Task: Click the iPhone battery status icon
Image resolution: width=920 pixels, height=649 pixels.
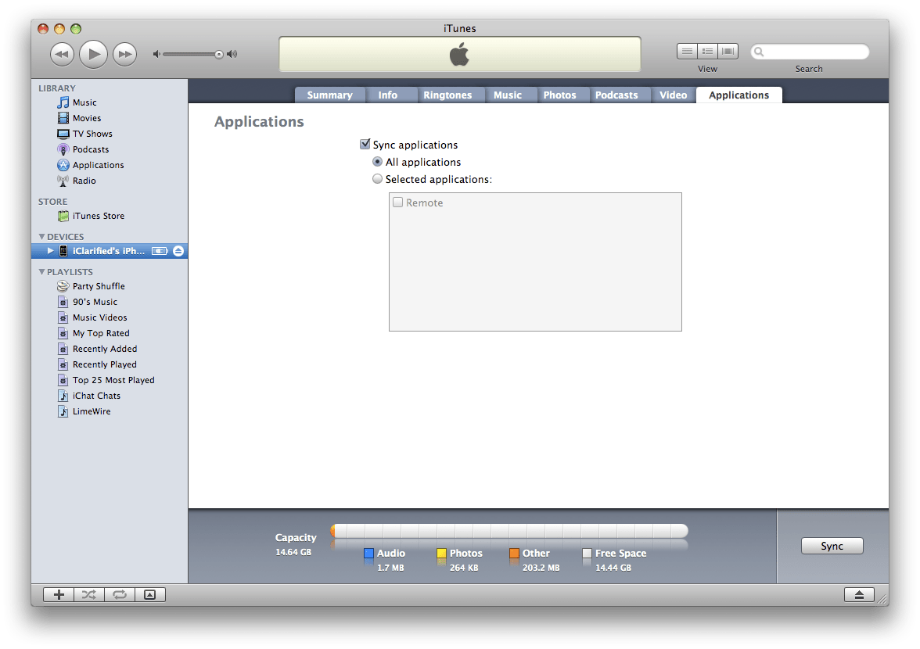Action: click(160, 251)
